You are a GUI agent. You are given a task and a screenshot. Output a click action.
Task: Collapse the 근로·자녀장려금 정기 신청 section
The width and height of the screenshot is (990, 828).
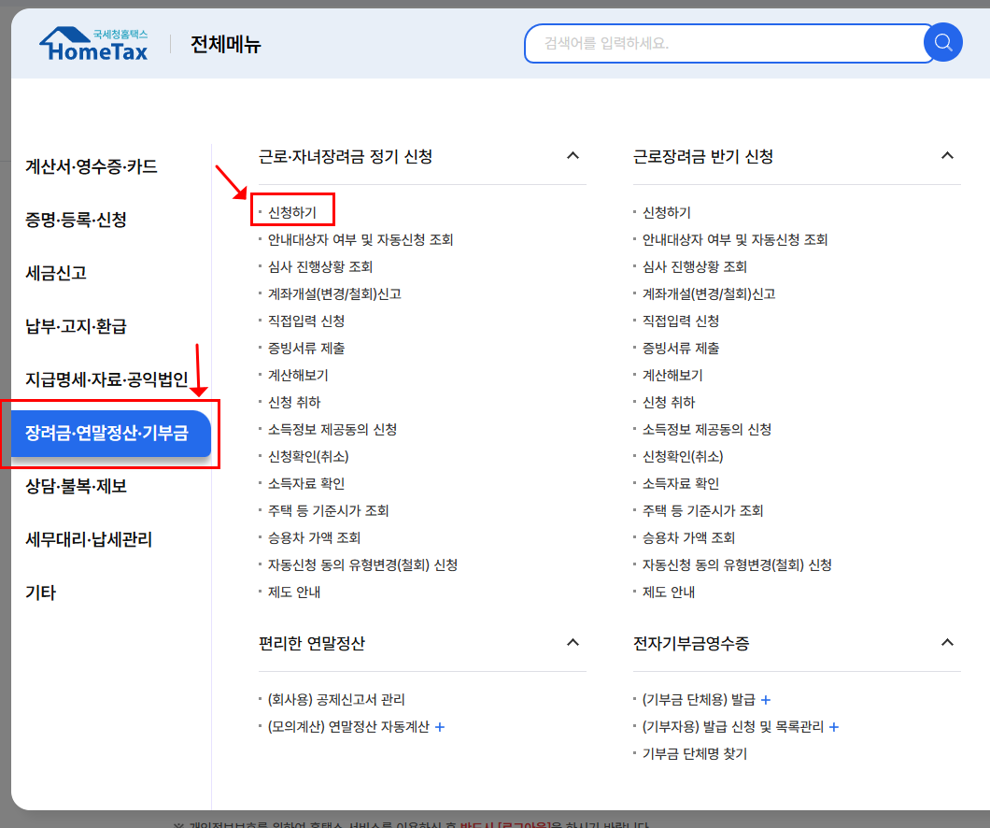(x=573, y=155)
